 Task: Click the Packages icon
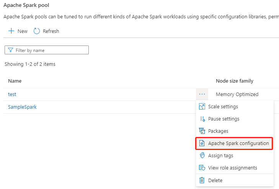pyautogui.click(x=202, y=131)
